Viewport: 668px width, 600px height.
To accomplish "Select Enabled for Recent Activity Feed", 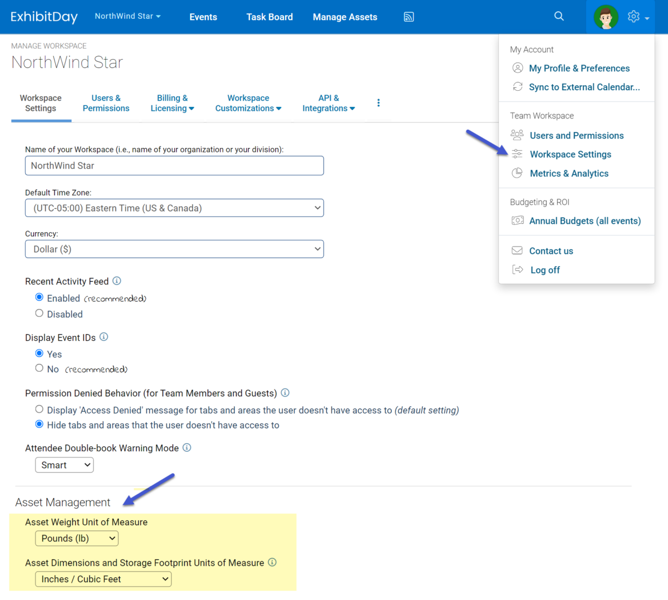I will point(39,298).
